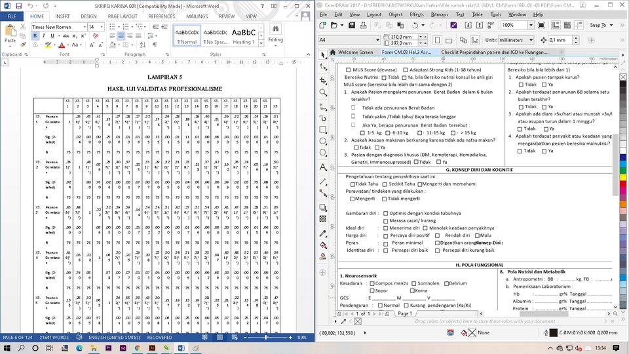The width and height of the screenshot is (629, 354).
Task: Open the Effects menu in CorelDRAW
Action: pyautogui.click(x=417, y=14)
